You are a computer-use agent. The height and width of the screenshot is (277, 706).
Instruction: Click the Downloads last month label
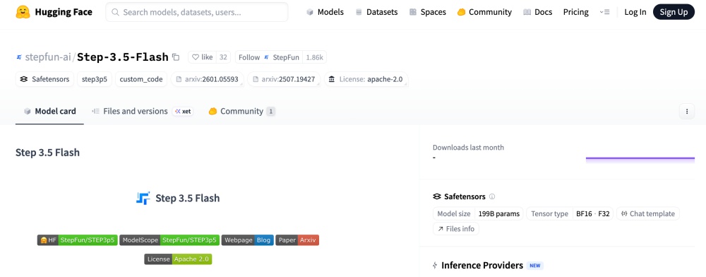tap(468, 147)
